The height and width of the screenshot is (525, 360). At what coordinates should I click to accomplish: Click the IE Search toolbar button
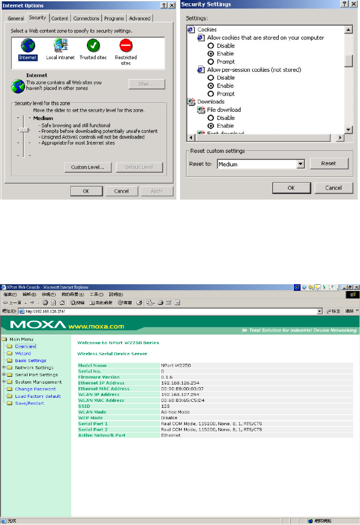pyautogui.click(x=77, y=303)
